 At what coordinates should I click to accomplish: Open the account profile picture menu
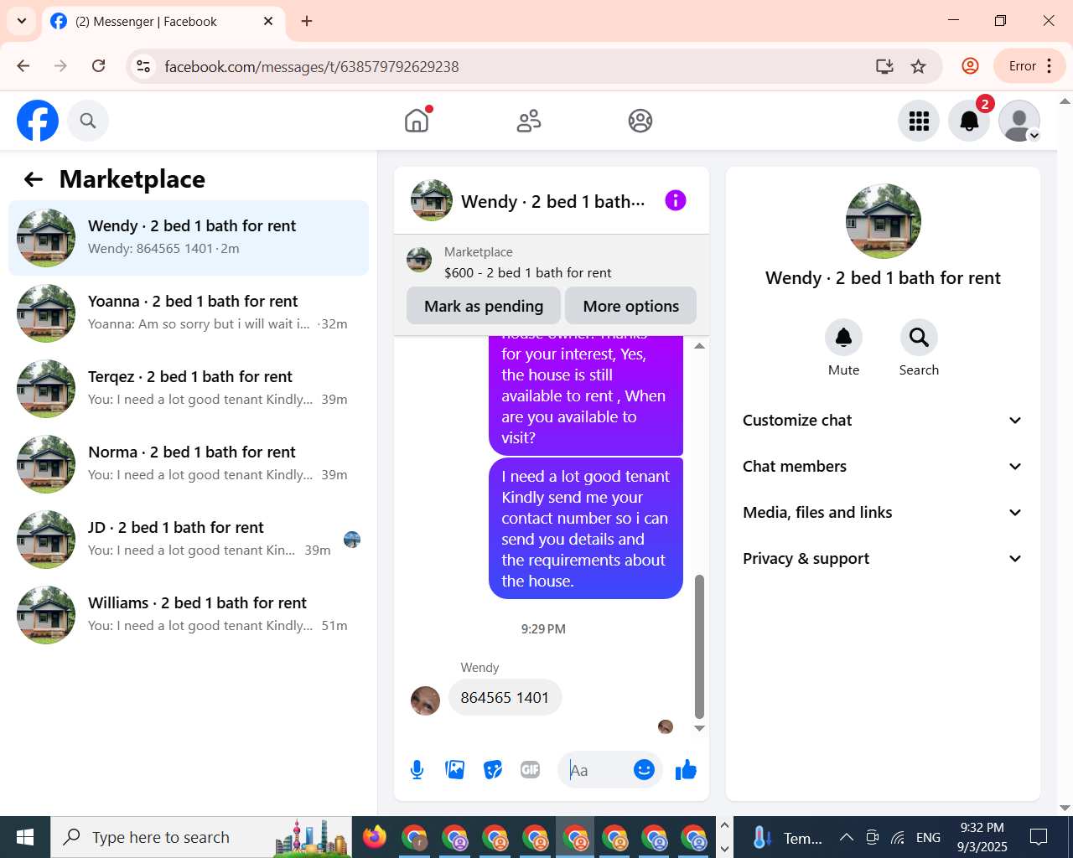pyautogui.click(x=1019, y=121)
